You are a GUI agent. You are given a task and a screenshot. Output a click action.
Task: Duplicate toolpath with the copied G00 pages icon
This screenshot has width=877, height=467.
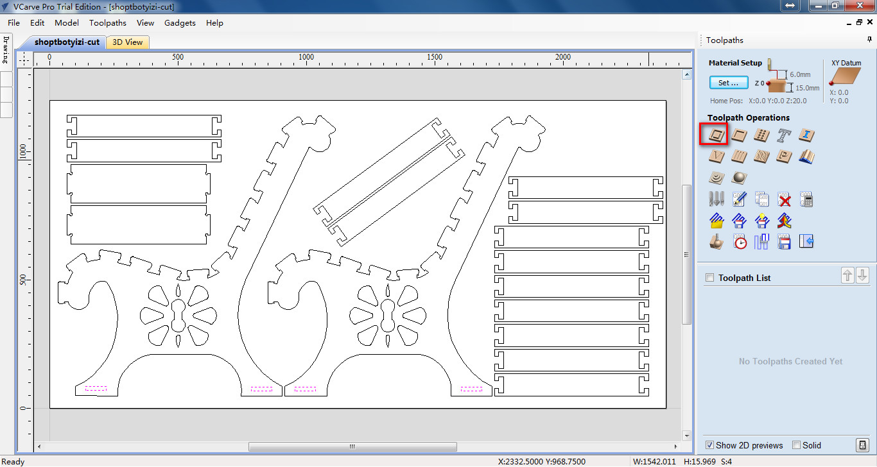point(761,199)
